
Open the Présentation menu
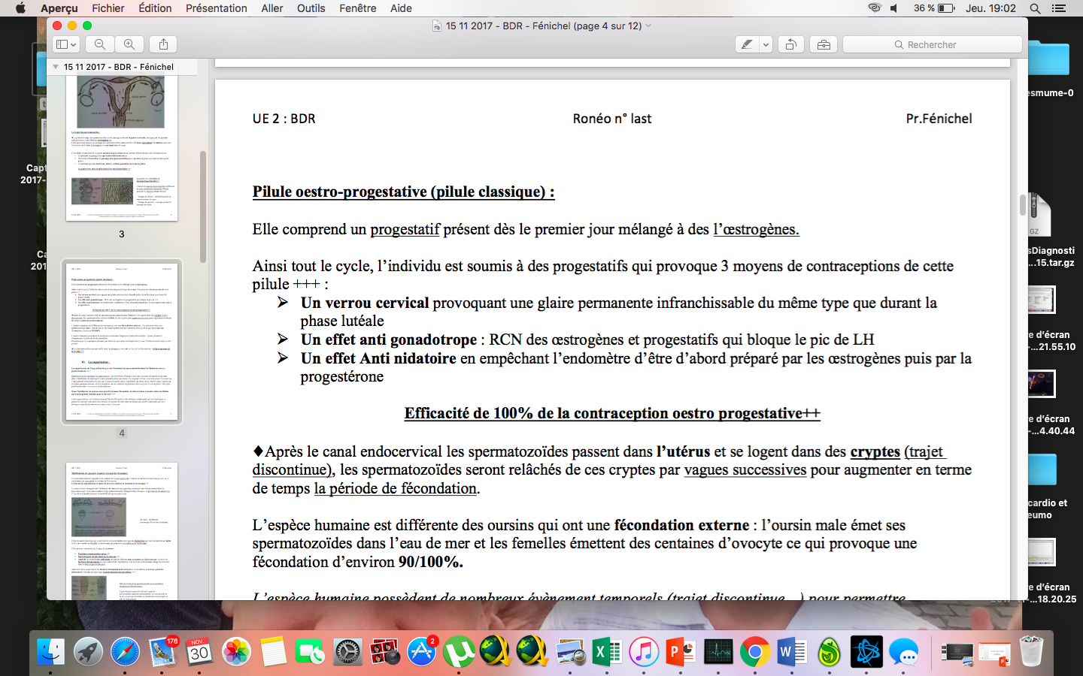pyautogui.click(x=216, y=8)
